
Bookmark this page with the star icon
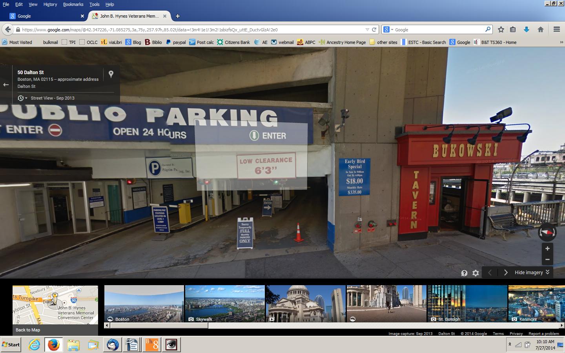click(501, 29)
